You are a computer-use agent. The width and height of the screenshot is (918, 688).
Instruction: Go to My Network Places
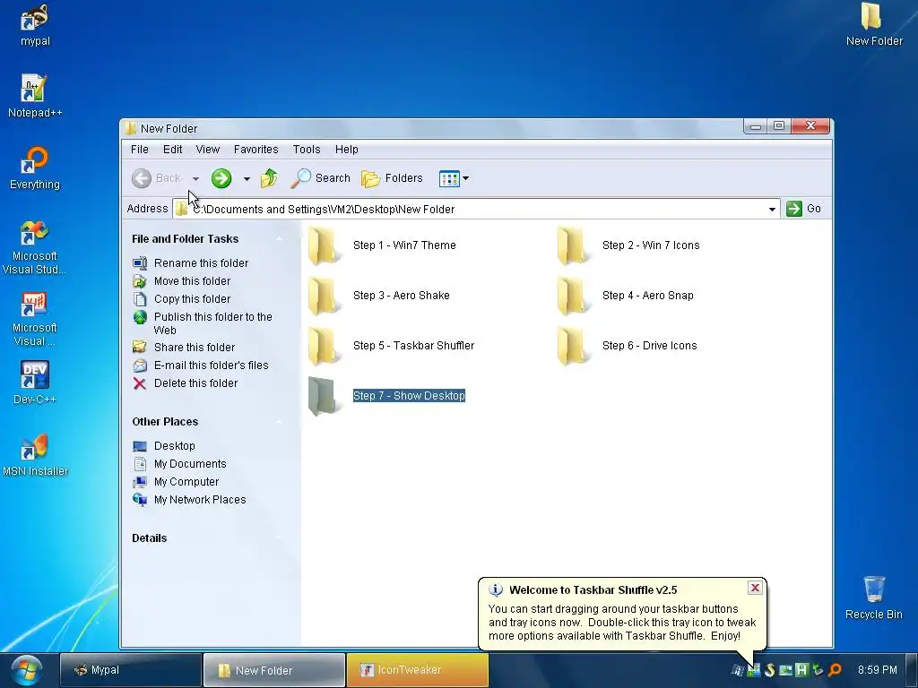click(200, 500)
